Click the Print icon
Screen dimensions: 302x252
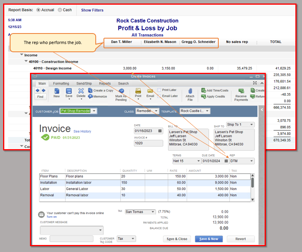138,91
